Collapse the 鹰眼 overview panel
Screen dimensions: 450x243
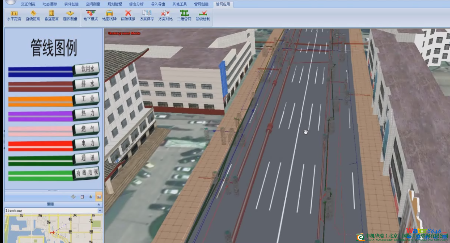click(x=99, y=205)
